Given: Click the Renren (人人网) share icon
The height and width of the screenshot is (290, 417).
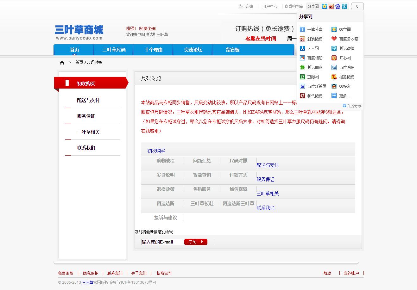Looking at the screenshot, I should point(302,48).
